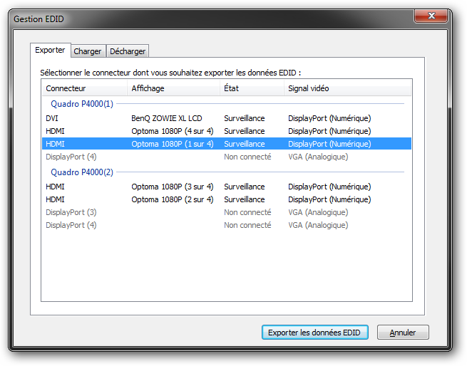Select the Optoma 1080P (1 sur 4) row

pyautogui.click(x=171, y=144)
